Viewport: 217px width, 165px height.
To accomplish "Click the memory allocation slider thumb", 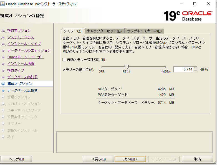I will 127,67.
